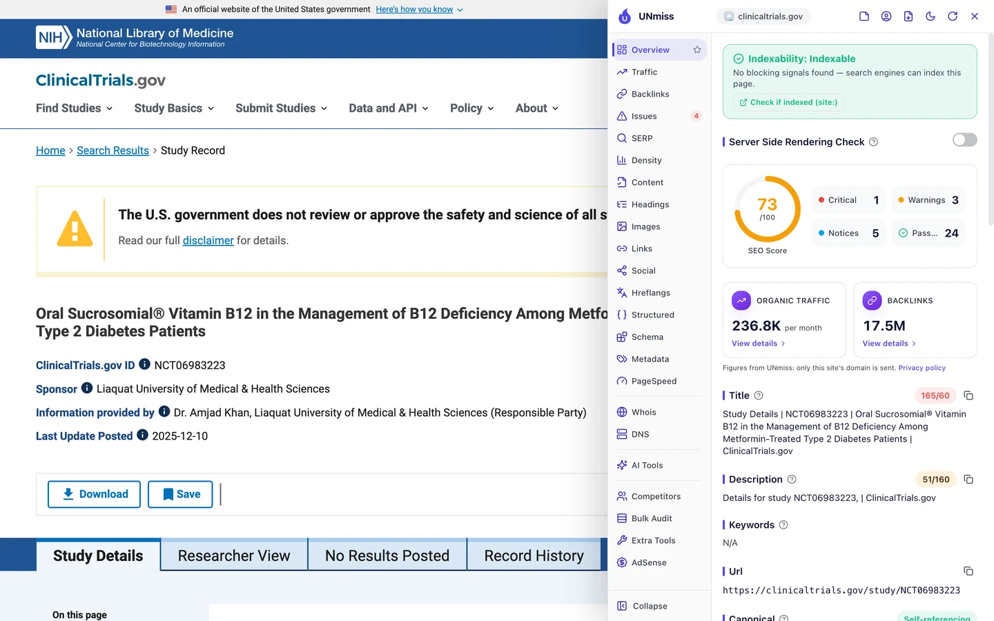The height and width of the screenshot is (621, 994).
Task: Go to PageSpeed in the UNmiss sidebar
Action: point(659,381)
